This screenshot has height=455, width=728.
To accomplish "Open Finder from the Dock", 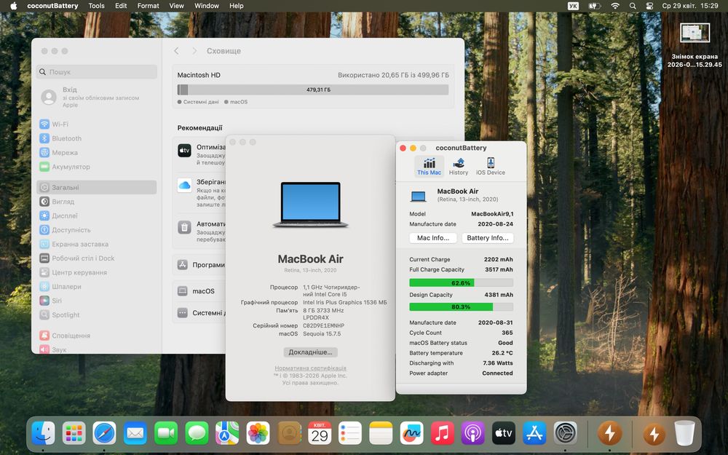I will tap(43, 433).
